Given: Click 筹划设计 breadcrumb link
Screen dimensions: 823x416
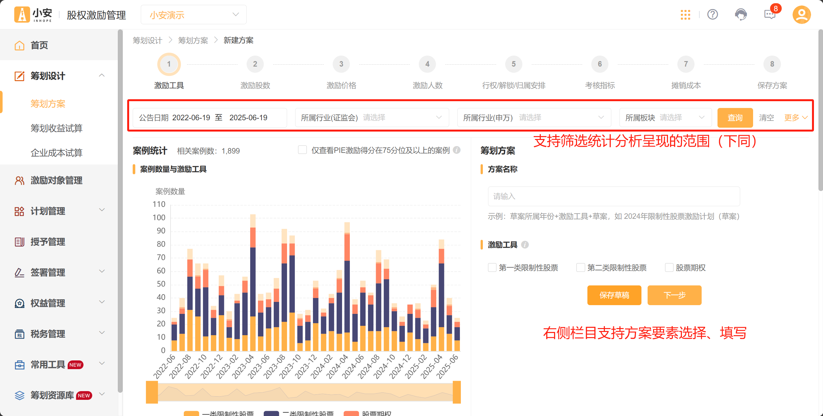Looking at the screenshot, I should pos(148,40).
